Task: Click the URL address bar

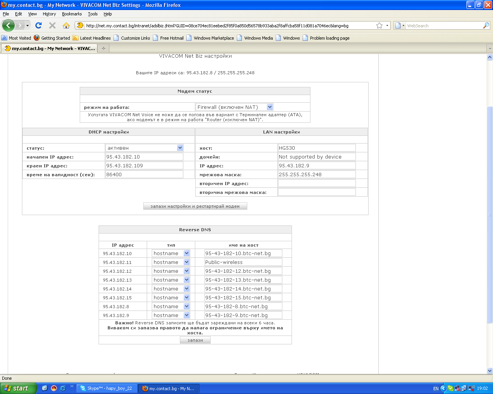Action: (x=230, y=26)
